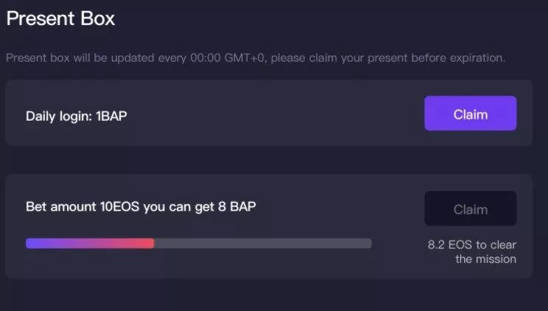Click the Daily login label text
The height and width of the screenshot is (311, 548).
(x=59, y=116)
